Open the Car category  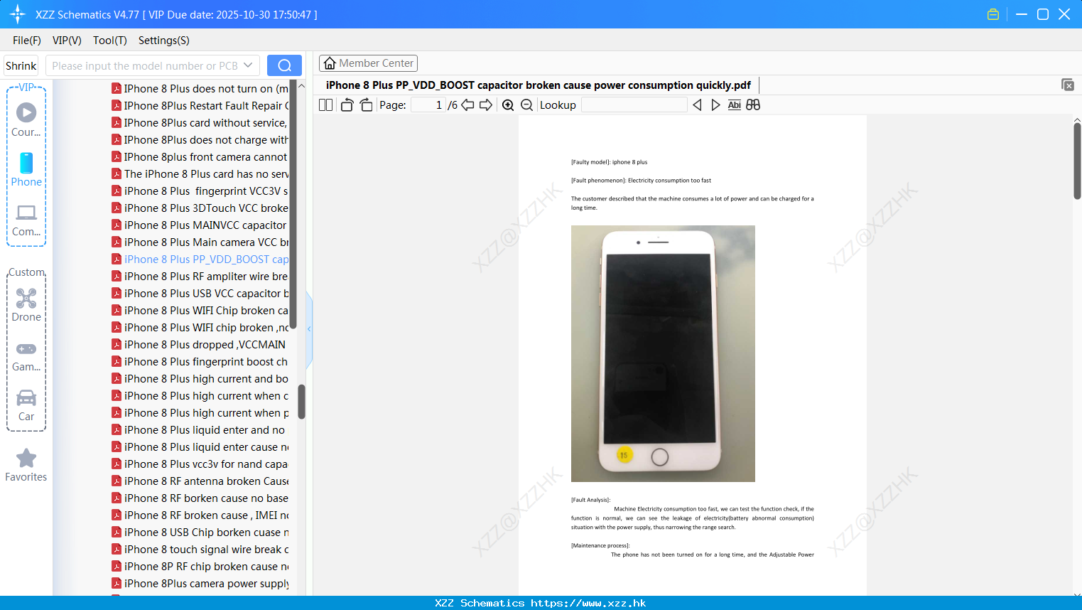(x=26, y=406)
